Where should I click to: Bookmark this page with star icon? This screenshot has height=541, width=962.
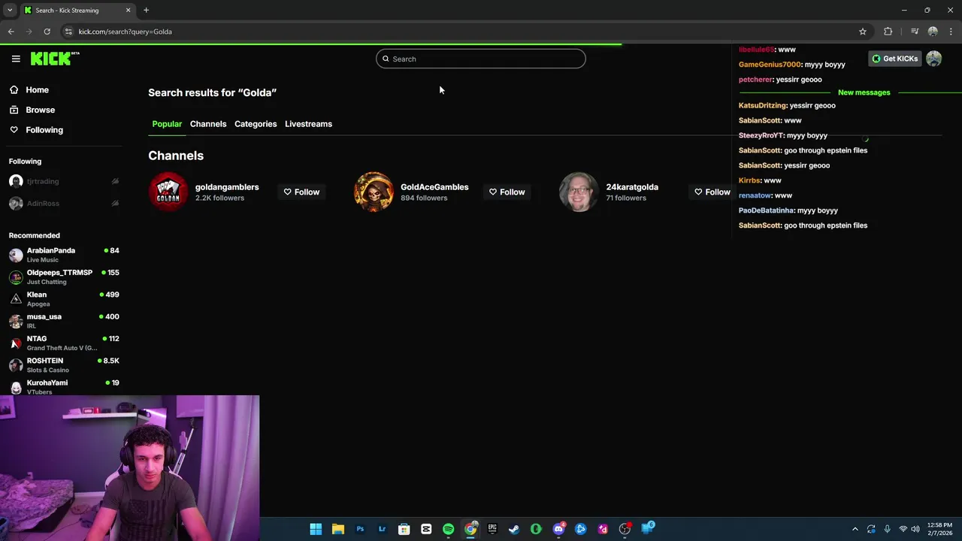click(863, 32)
